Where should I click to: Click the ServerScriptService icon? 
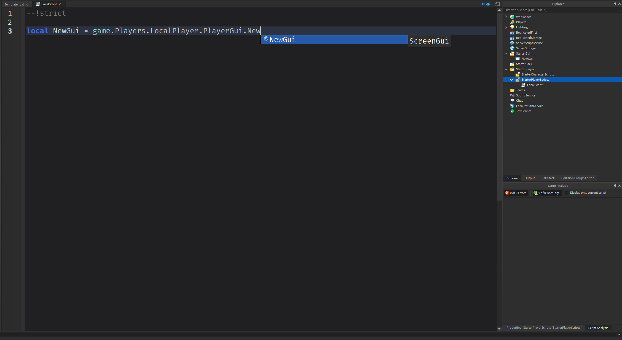[x=512, y=43]
